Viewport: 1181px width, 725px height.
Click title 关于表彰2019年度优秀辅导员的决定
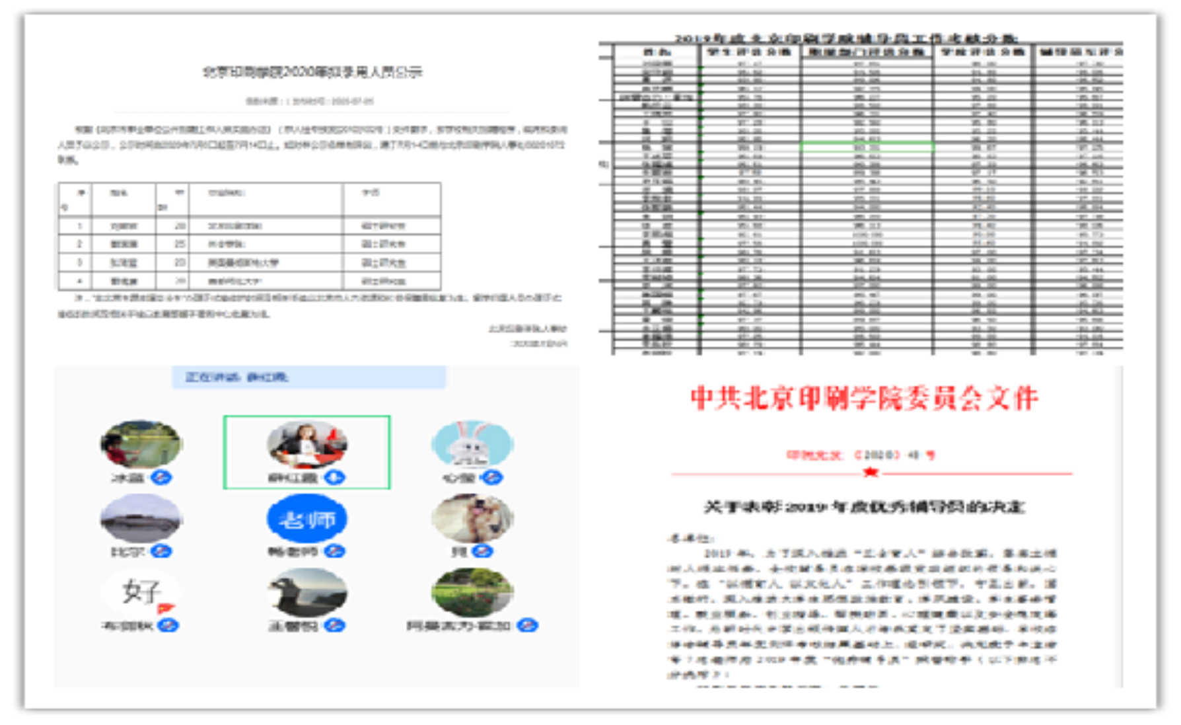[864, 508]
